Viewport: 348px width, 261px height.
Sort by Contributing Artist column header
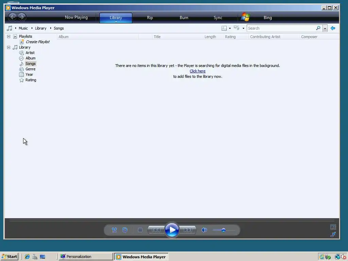pos(274,37)
